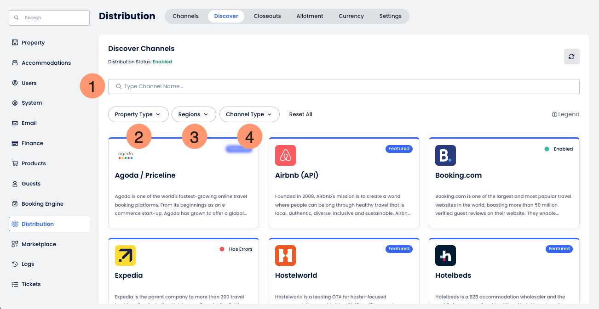The height and width of the screenshot is (309, 599).
Task: Click the Discover Channels heading
Action: [141, 49]
